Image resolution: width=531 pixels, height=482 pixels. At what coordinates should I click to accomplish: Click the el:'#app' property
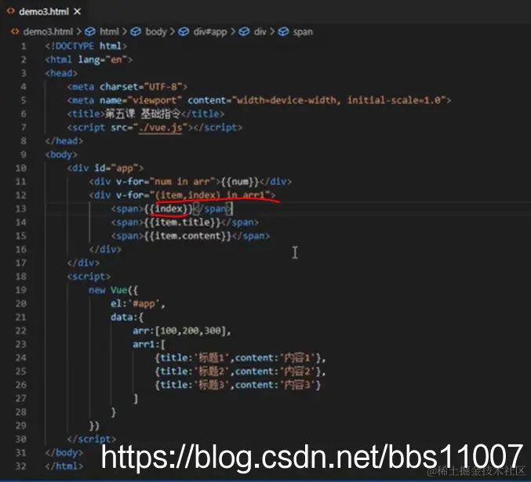click(x=138, y=303)
